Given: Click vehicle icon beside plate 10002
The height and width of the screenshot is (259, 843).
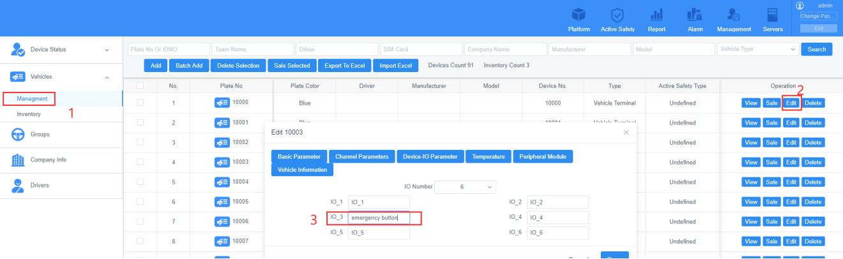Looking at the screenshot, I should [x=222, y=142].
